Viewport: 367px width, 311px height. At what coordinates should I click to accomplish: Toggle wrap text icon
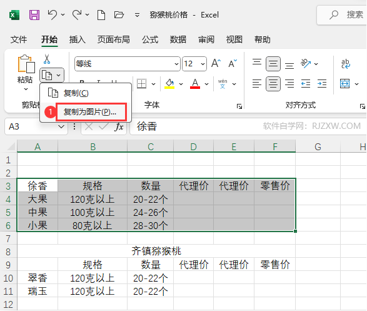click(x=346, y=63)
